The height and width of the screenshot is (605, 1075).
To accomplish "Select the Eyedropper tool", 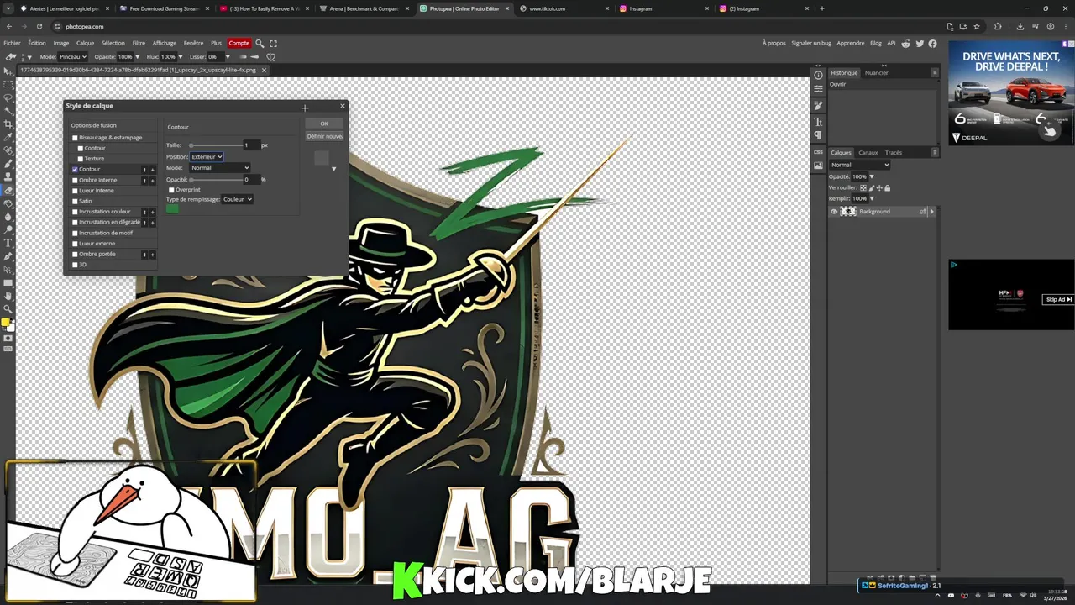I will [8, 137].
